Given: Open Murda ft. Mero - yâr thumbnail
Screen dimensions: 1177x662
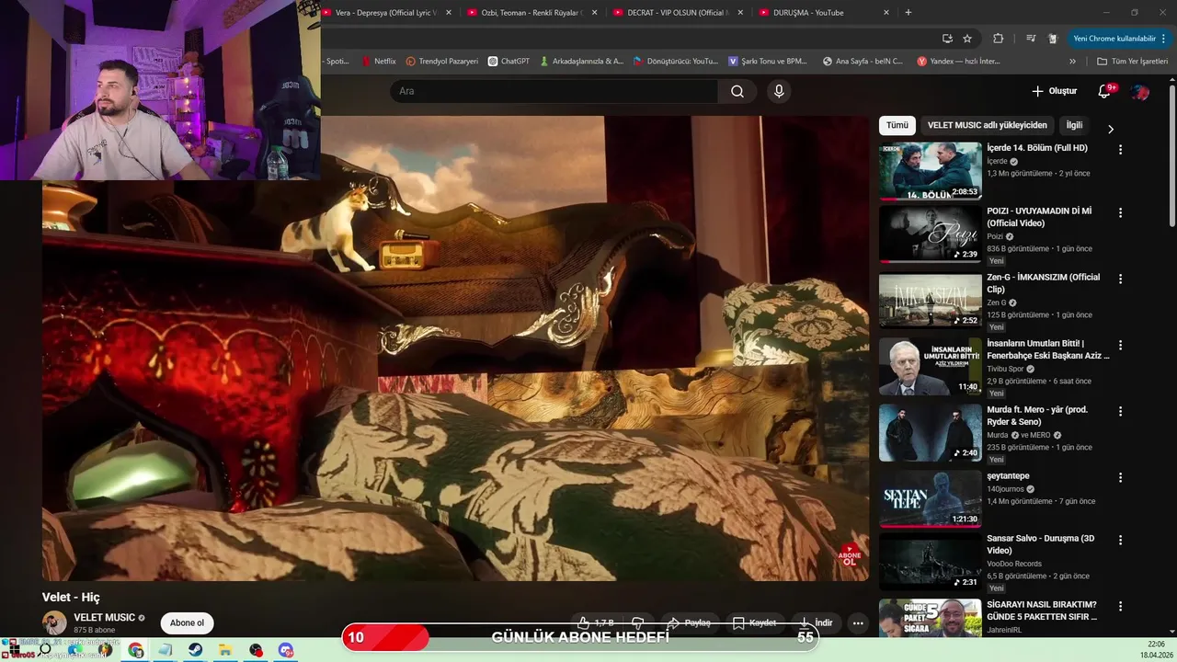Looking at the screenshot, I should click(930, 432).
